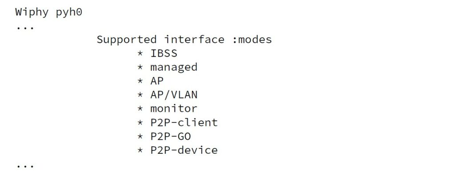
Task: Click the word 'pyh0' in the first line
Action: coord(69,13)
